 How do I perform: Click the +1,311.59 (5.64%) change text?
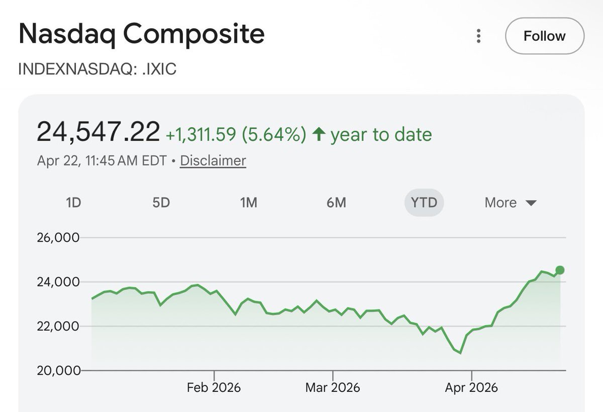click(x=236, y=135)
